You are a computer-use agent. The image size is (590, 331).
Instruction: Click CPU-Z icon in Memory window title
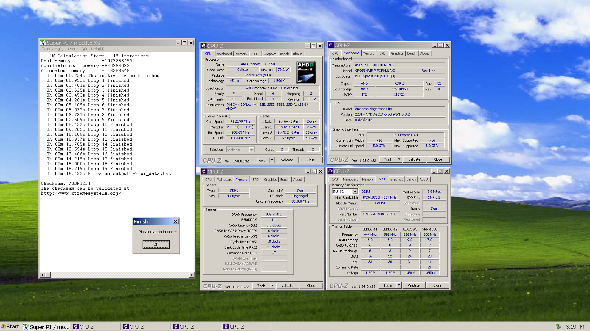point(204,171)
